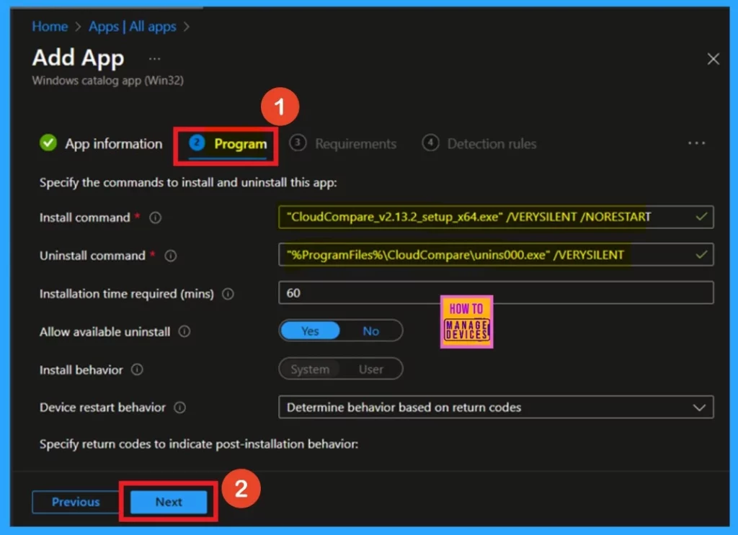This screenshot has height=535, width=738.
Task: Show info for Allow available uninstall
Action: click(x=184, y=331)
